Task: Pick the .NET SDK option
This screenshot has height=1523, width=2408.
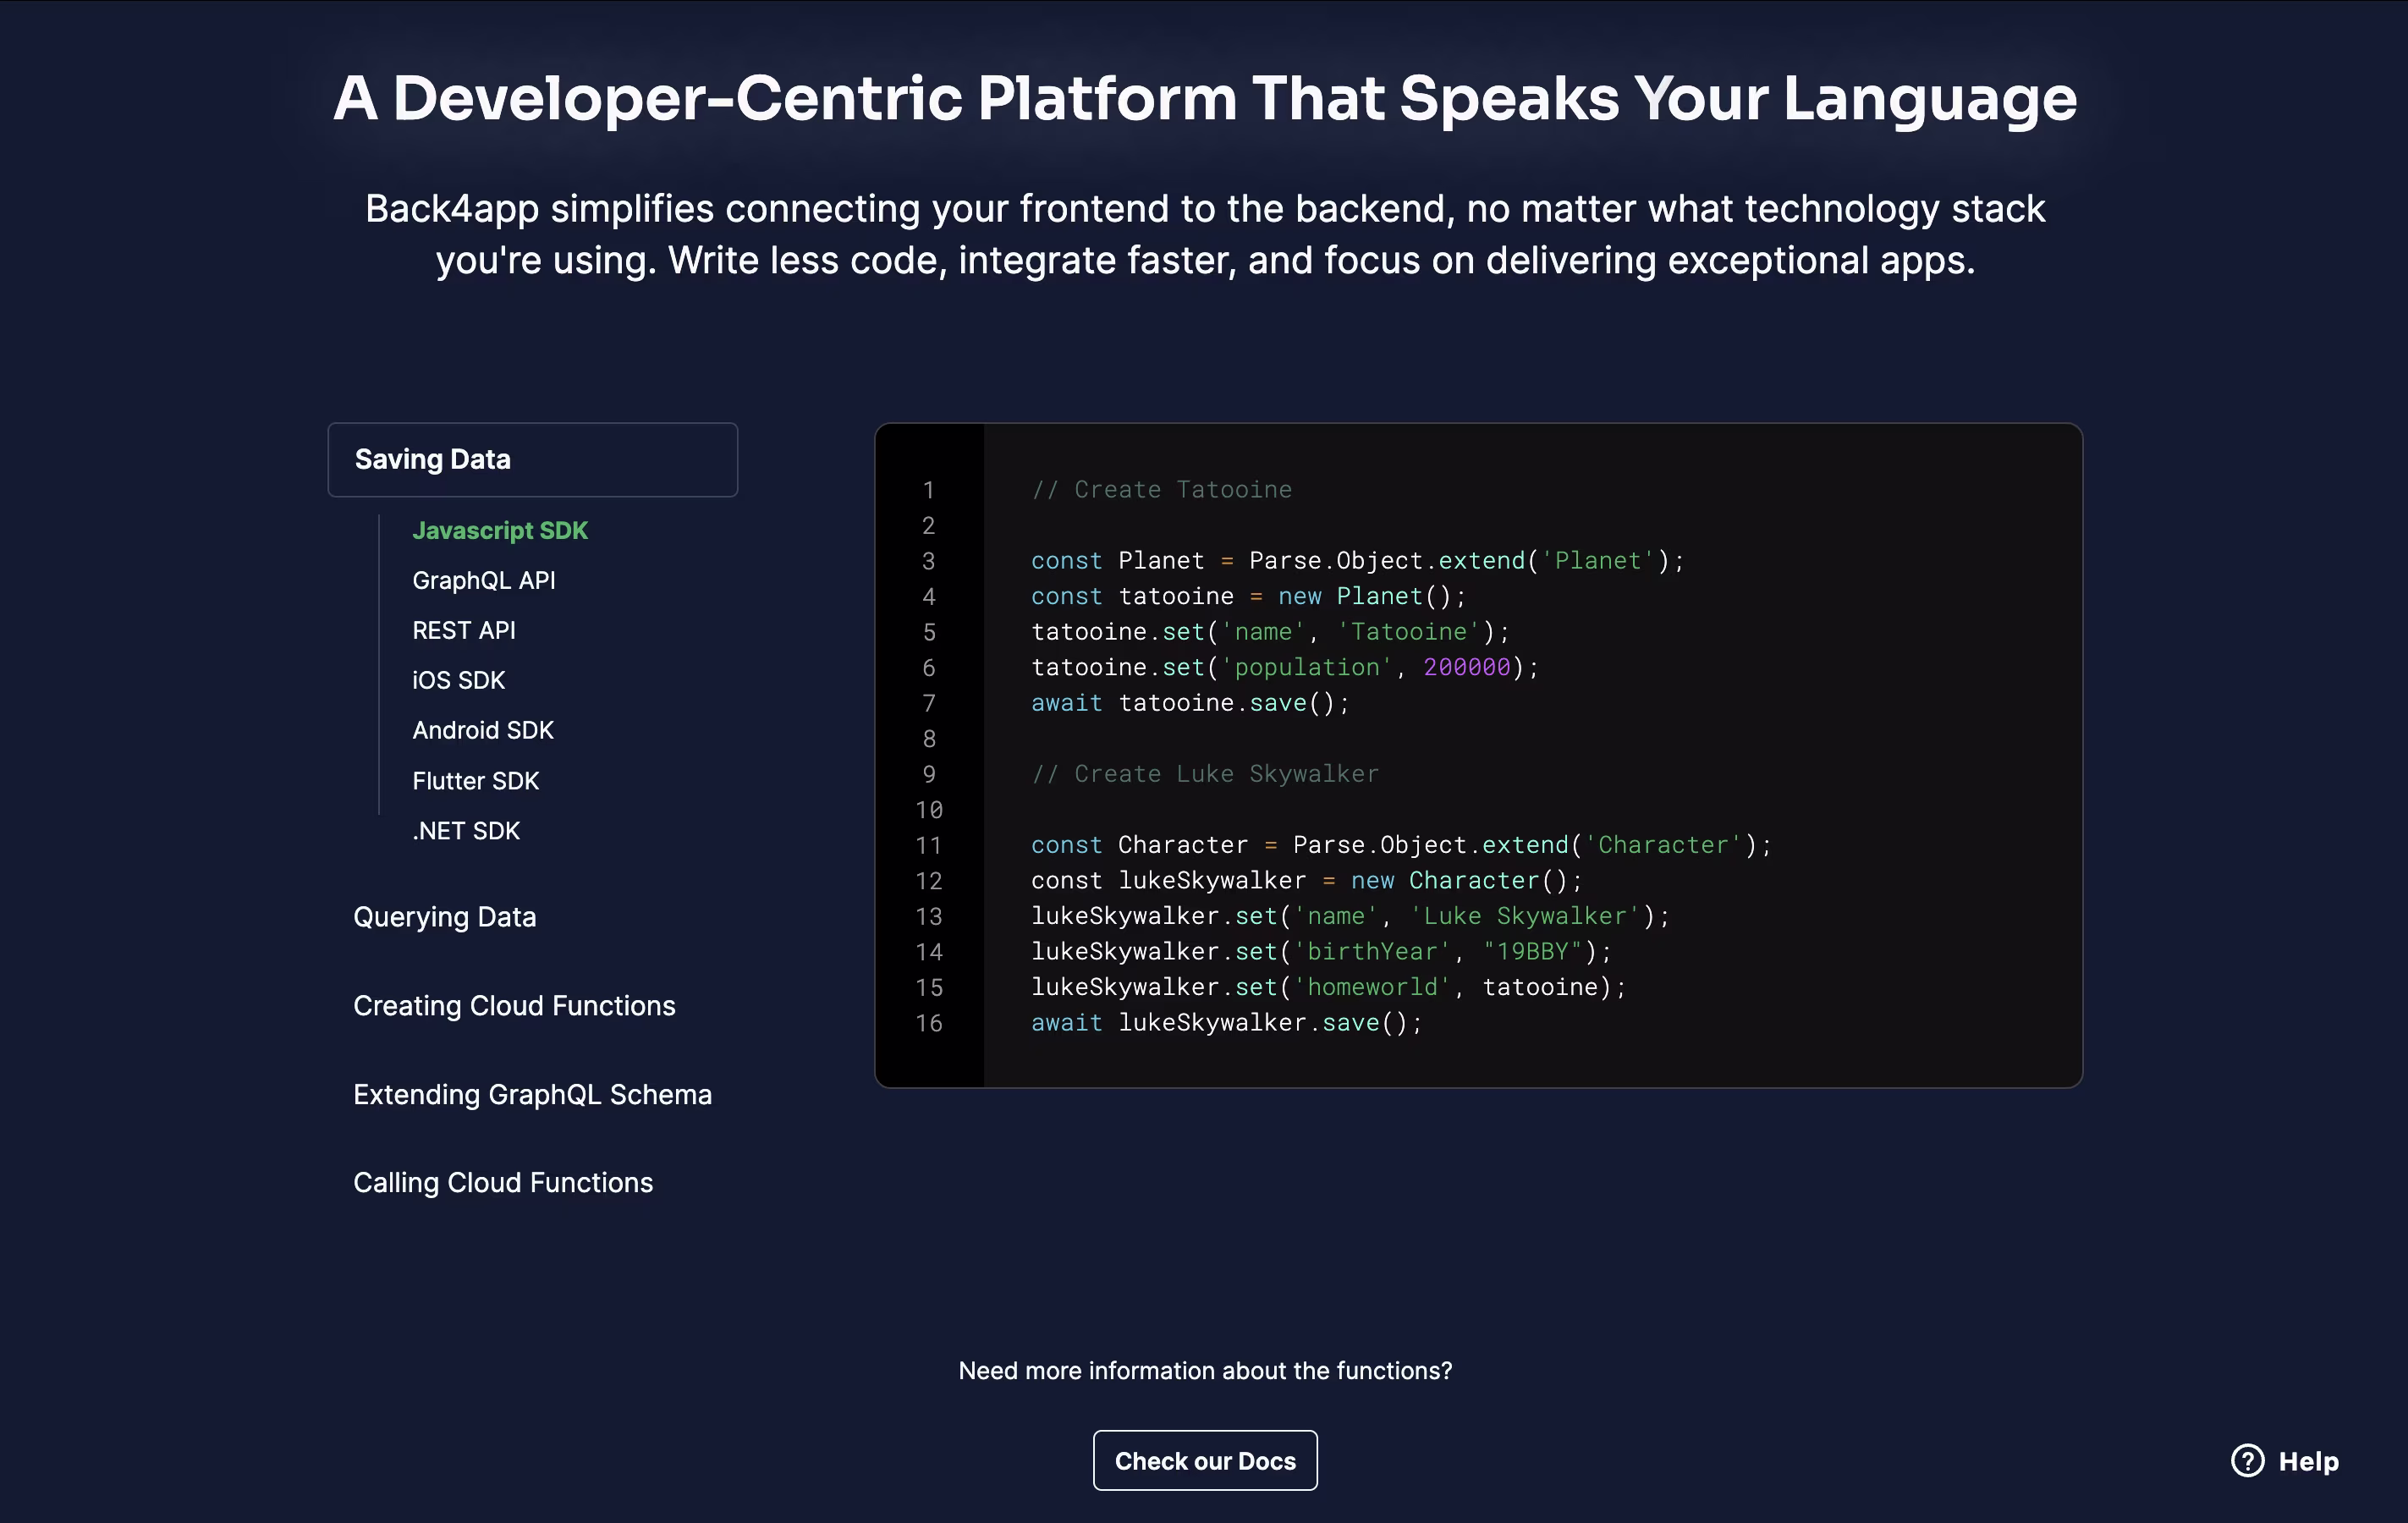Action: click(466, 830)
